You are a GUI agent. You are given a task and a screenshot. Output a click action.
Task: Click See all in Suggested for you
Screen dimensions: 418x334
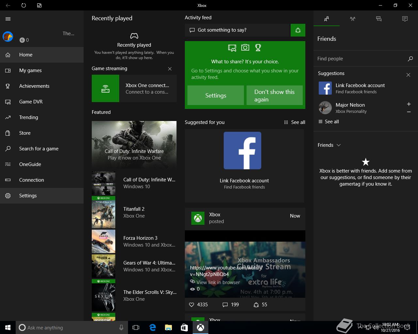(295, 122)
